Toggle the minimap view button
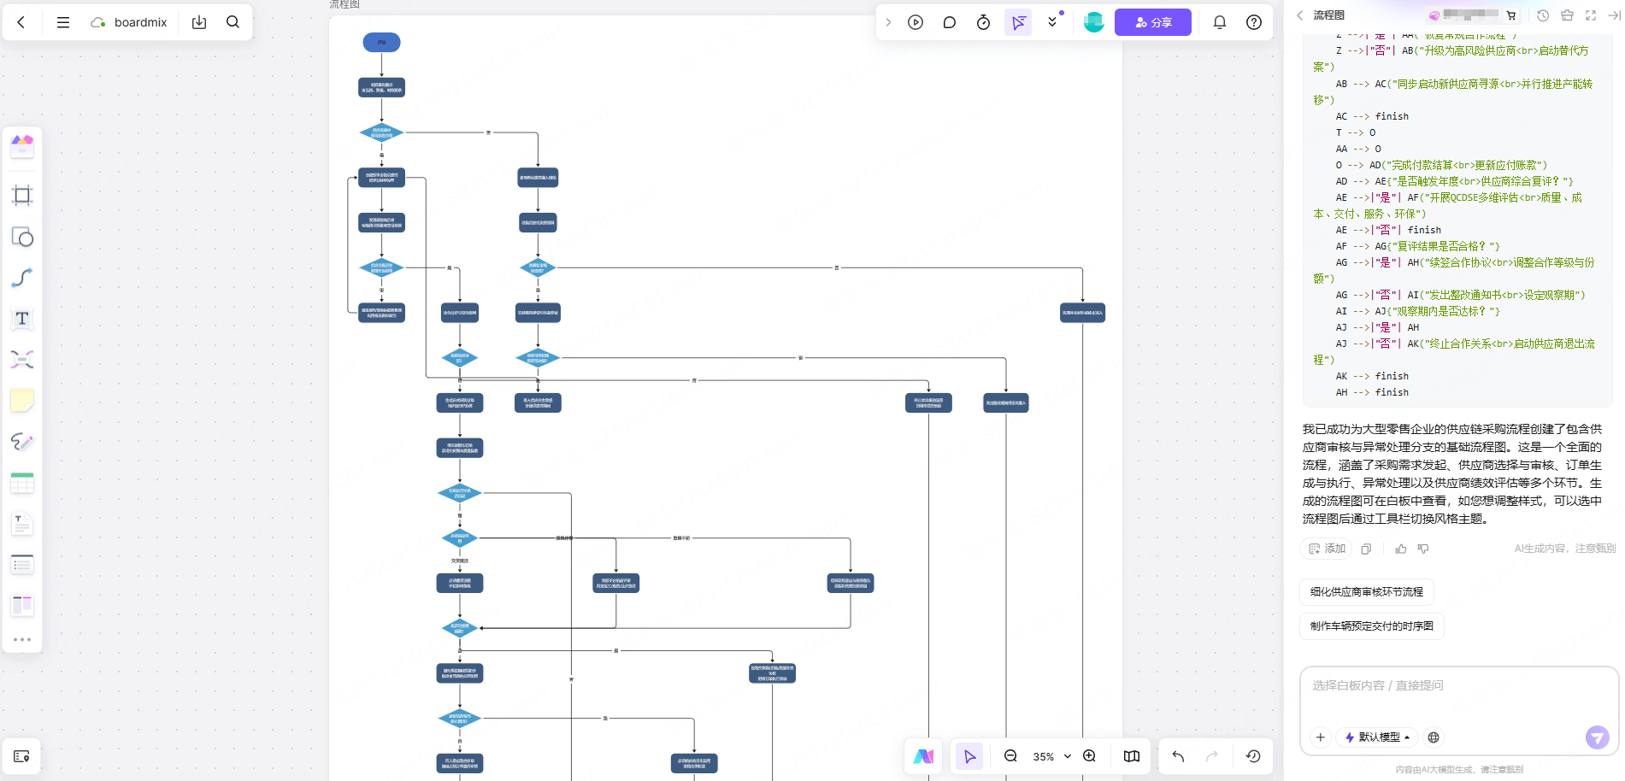The width and height of the screenshot is (1625, 781). (x=1131, y=756)
